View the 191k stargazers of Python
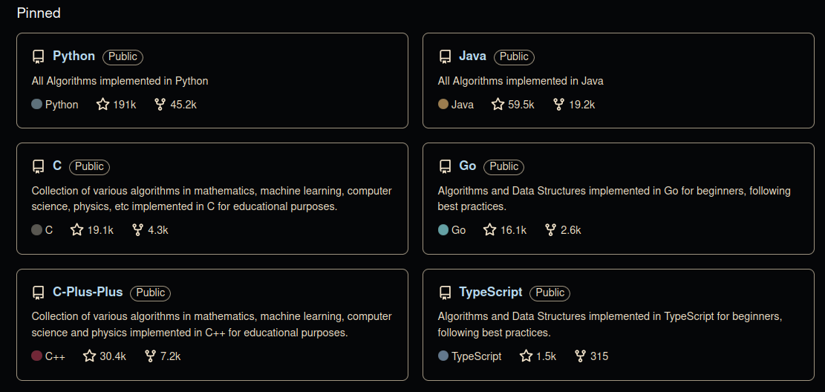 pyautogui.click(x=117, y=104)
